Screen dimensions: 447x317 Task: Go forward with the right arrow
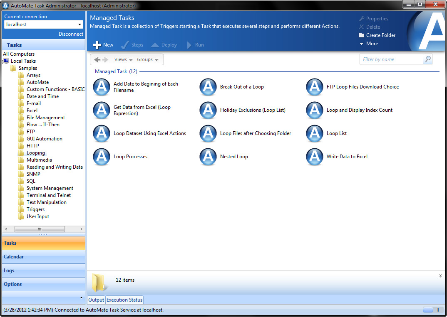pyautogui.click(x=105, y=59)
